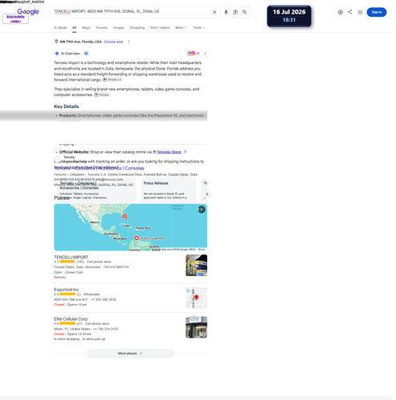Image resolution: width=396 pixels, height=400 pixels.
Task: Click the More places button
Action: point(130,354)
